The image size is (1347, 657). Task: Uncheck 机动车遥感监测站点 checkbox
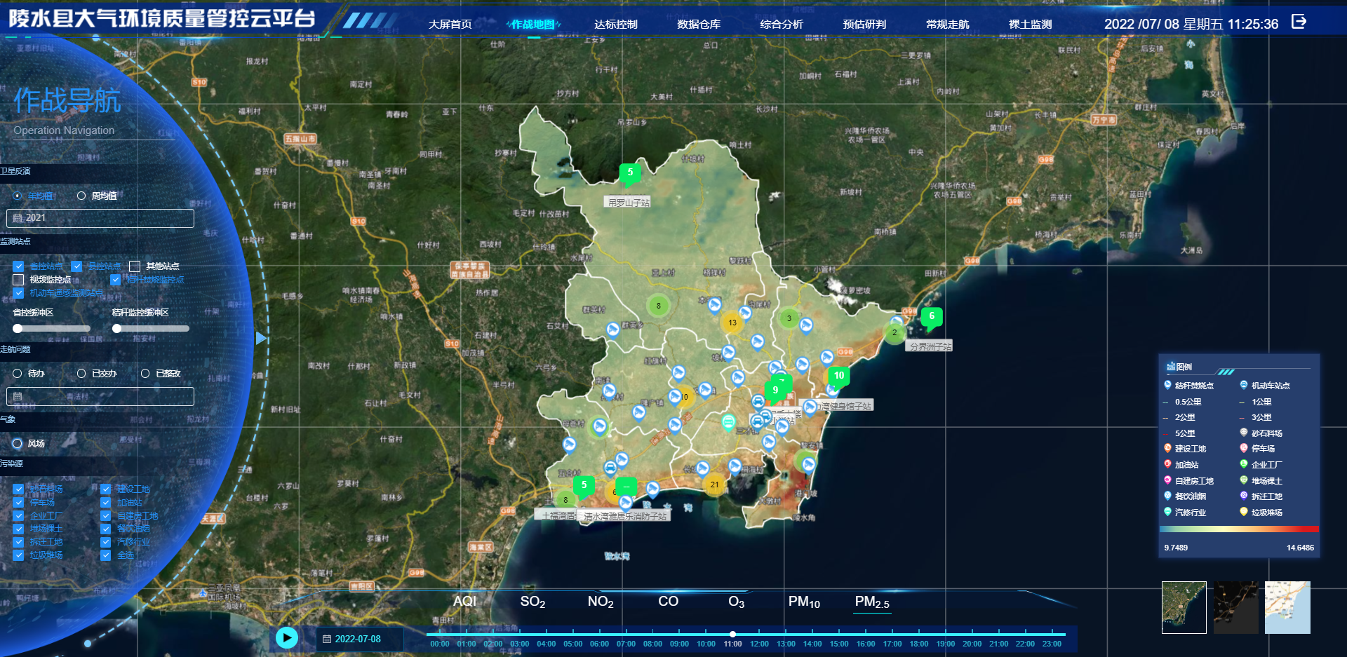point(18,292)
